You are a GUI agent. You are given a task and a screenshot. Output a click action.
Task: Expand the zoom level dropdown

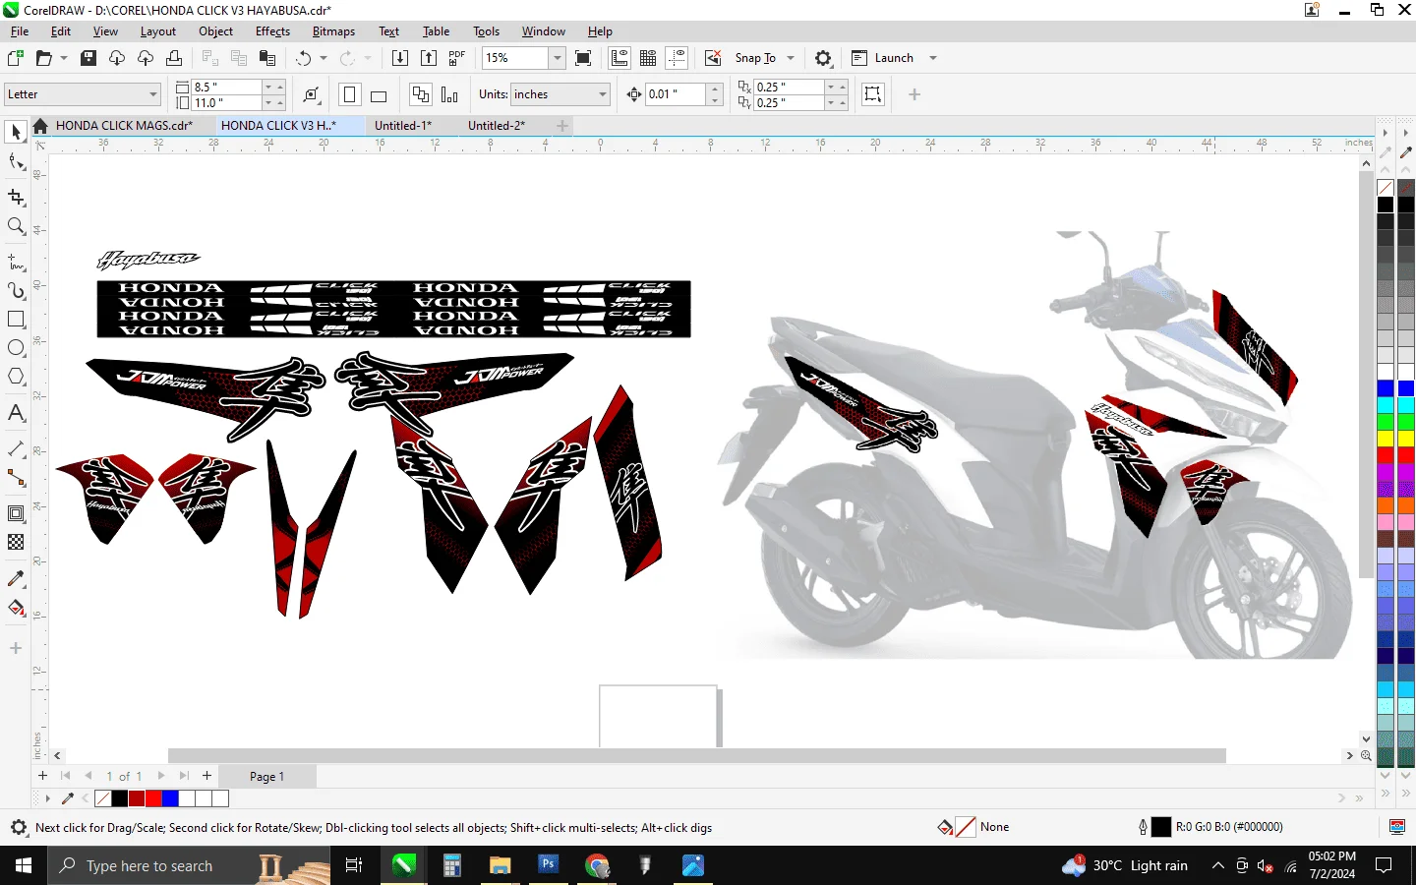pyautogui.click(x=557, y=58)
